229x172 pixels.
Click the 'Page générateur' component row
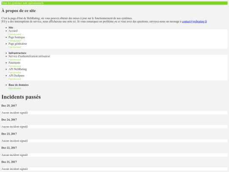pyautogui.click(x=118, y=45)
